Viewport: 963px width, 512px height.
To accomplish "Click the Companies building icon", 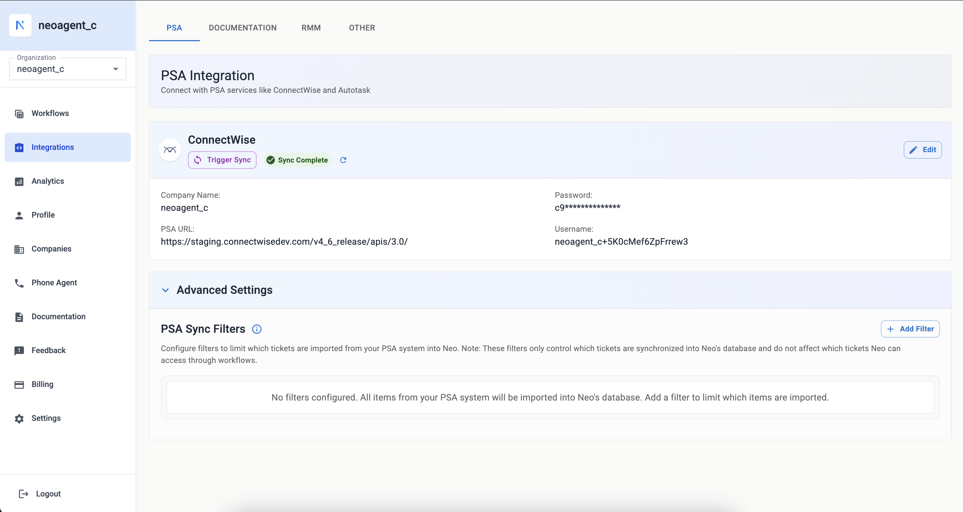I will [x=19, y=249].
